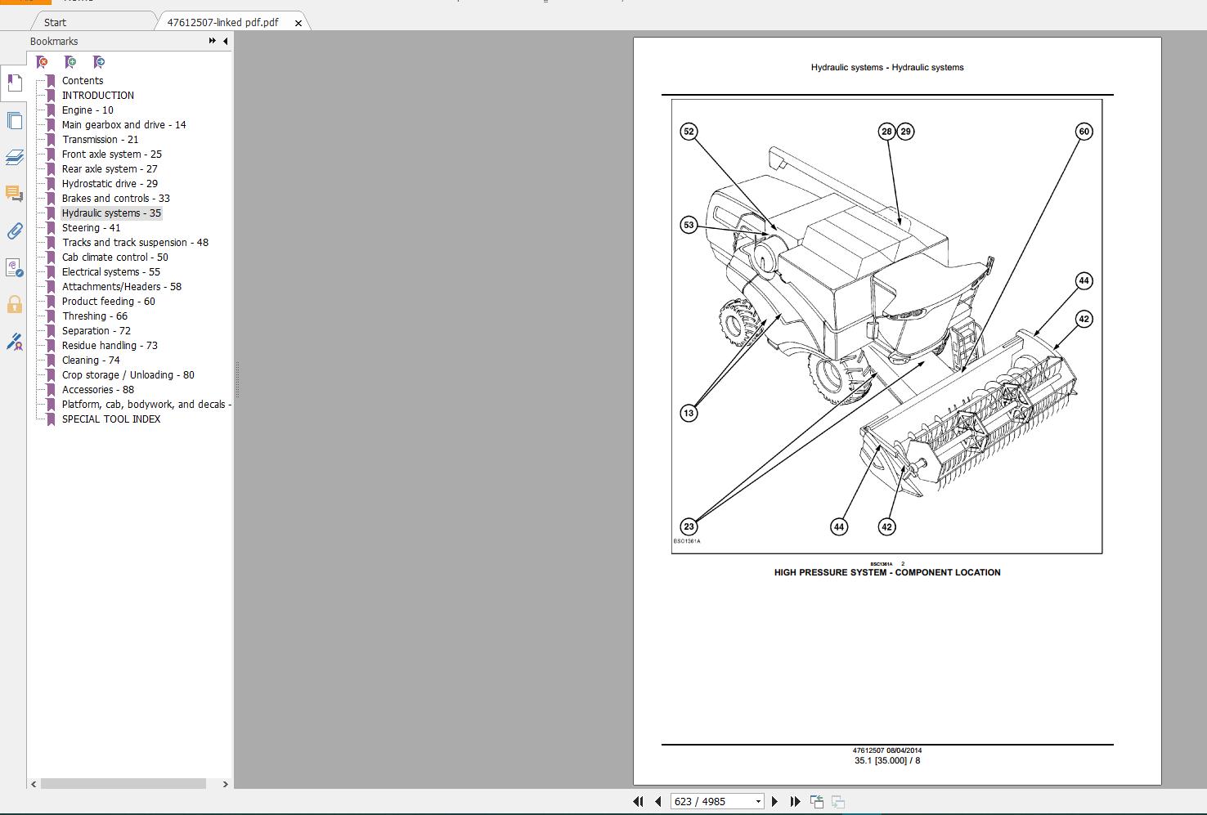This screenshot has width=1207, height=815.
Task: Go to the next page
Action: point(774,801)
